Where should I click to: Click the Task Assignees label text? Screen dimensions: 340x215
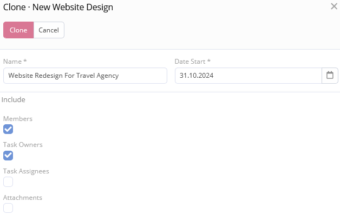(x=26, y=171)
